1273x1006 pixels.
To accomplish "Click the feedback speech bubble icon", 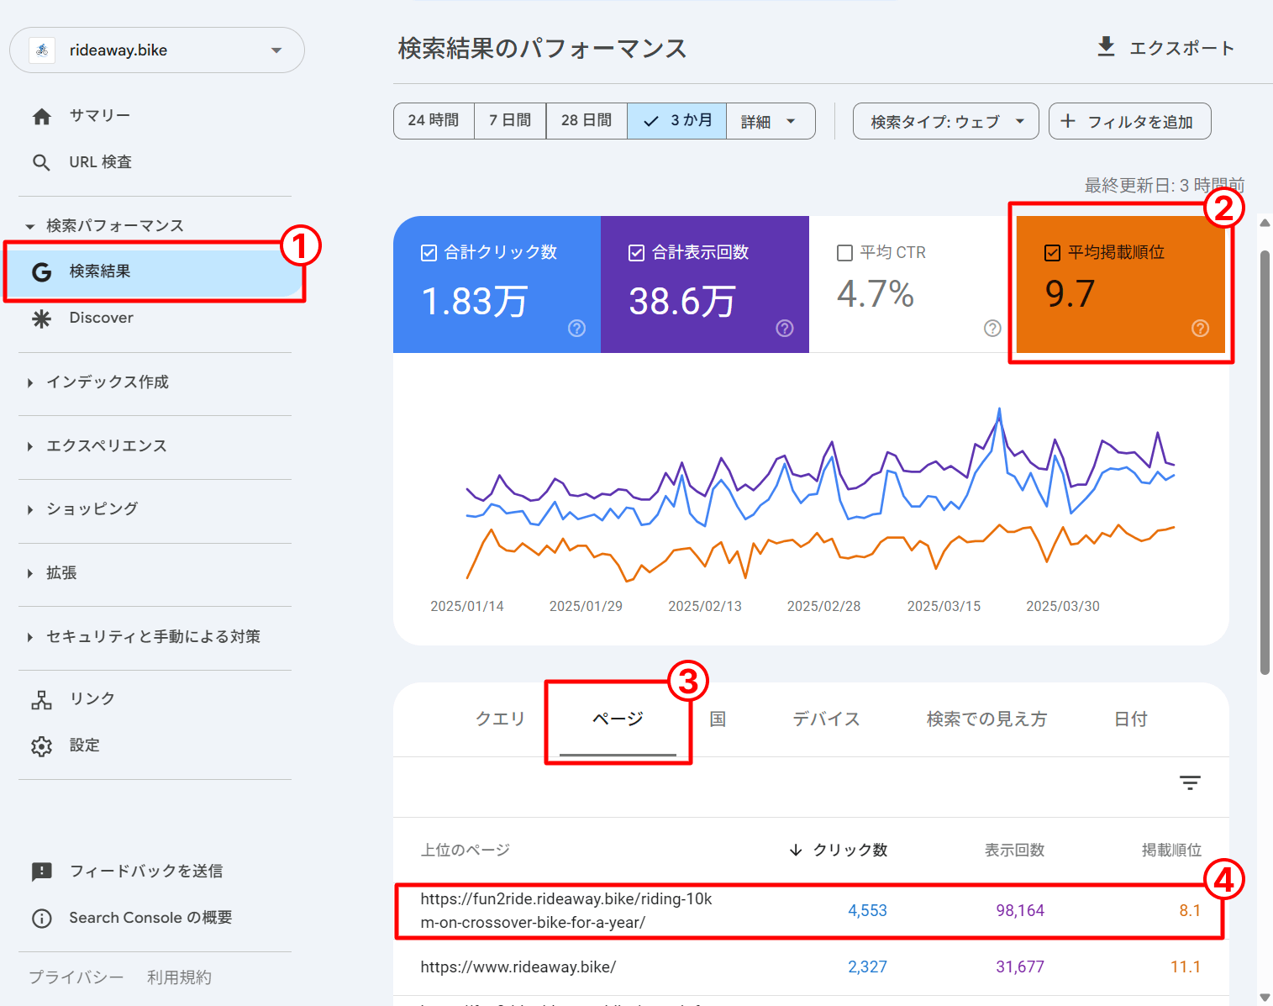I will [41, 872].
